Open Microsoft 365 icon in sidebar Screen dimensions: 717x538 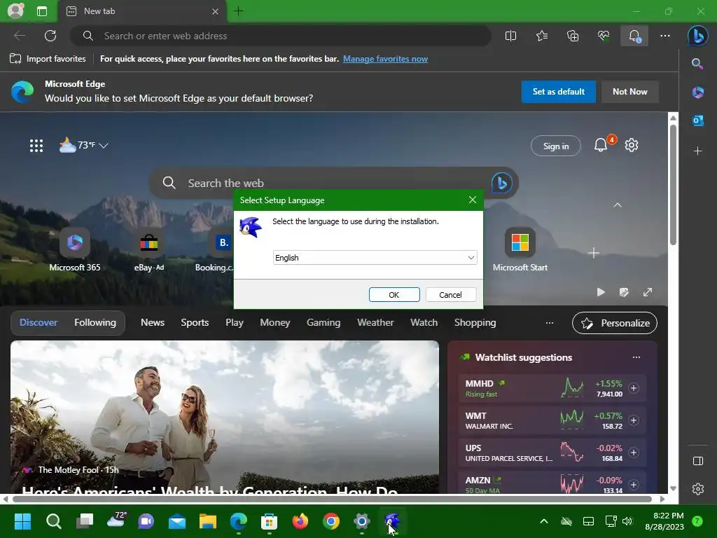(698, 92)
